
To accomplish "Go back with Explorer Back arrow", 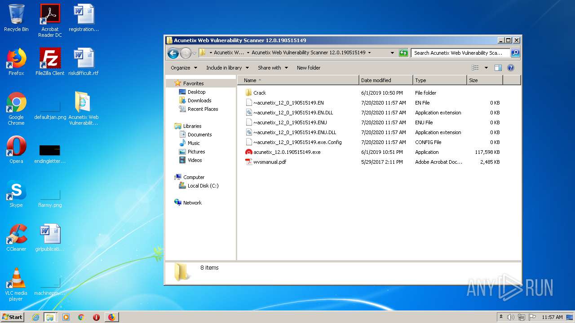I will [173, 53].
